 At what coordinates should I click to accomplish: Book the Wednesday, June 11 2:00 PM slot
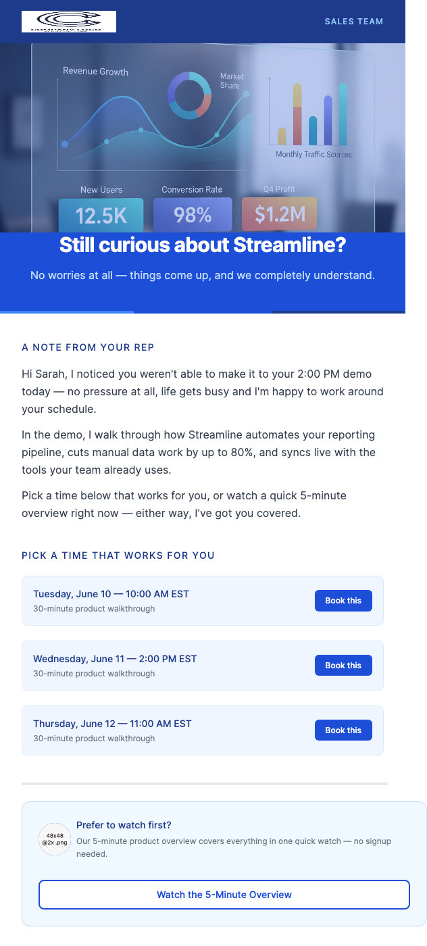tap(343, 665)
